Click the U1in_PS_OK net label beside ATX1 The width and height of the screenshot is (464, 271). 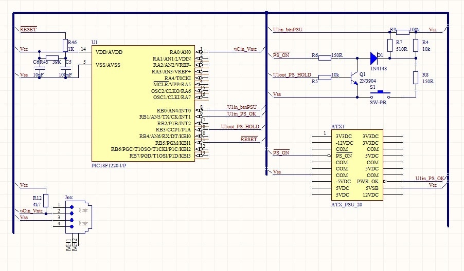tap(430, 178)
